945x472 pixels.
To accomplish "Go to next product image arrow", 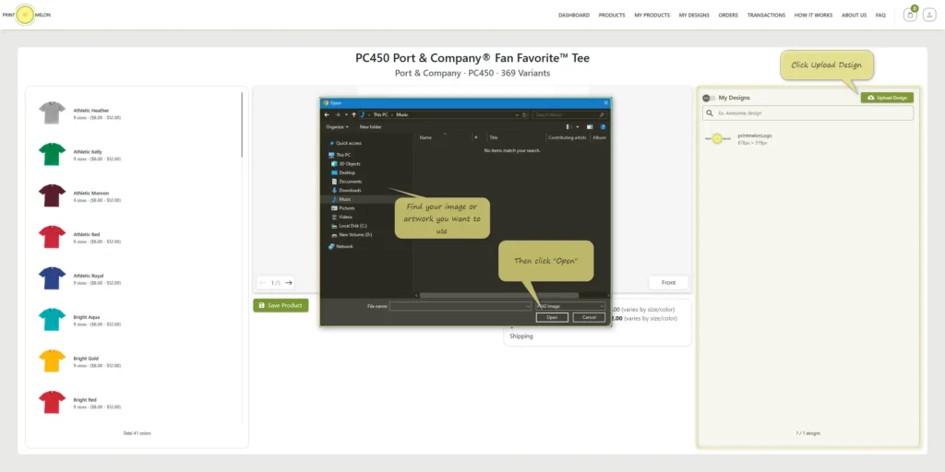I will (289, 282).
